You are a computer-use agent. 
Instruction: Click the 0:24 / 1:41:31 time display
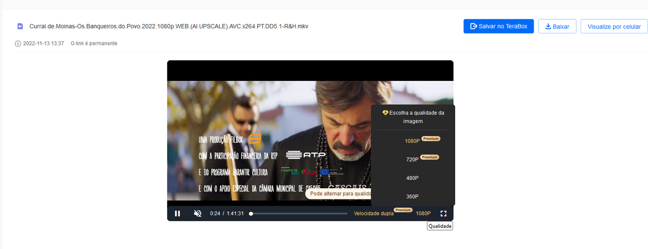(x=227, y=214)
